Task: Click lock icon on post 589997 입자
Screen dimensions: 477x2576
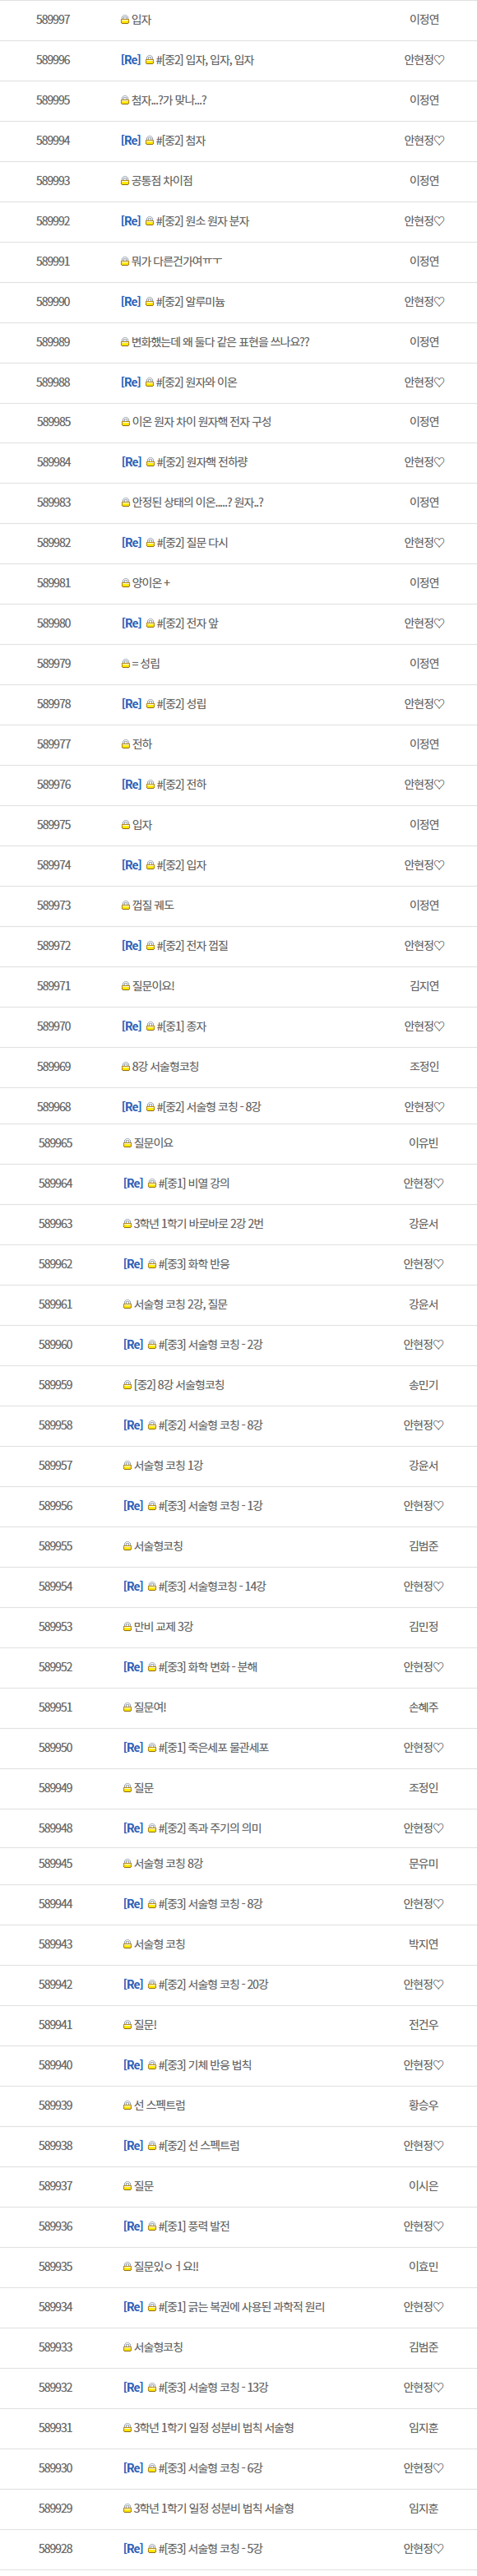Action: pos(125,20)
